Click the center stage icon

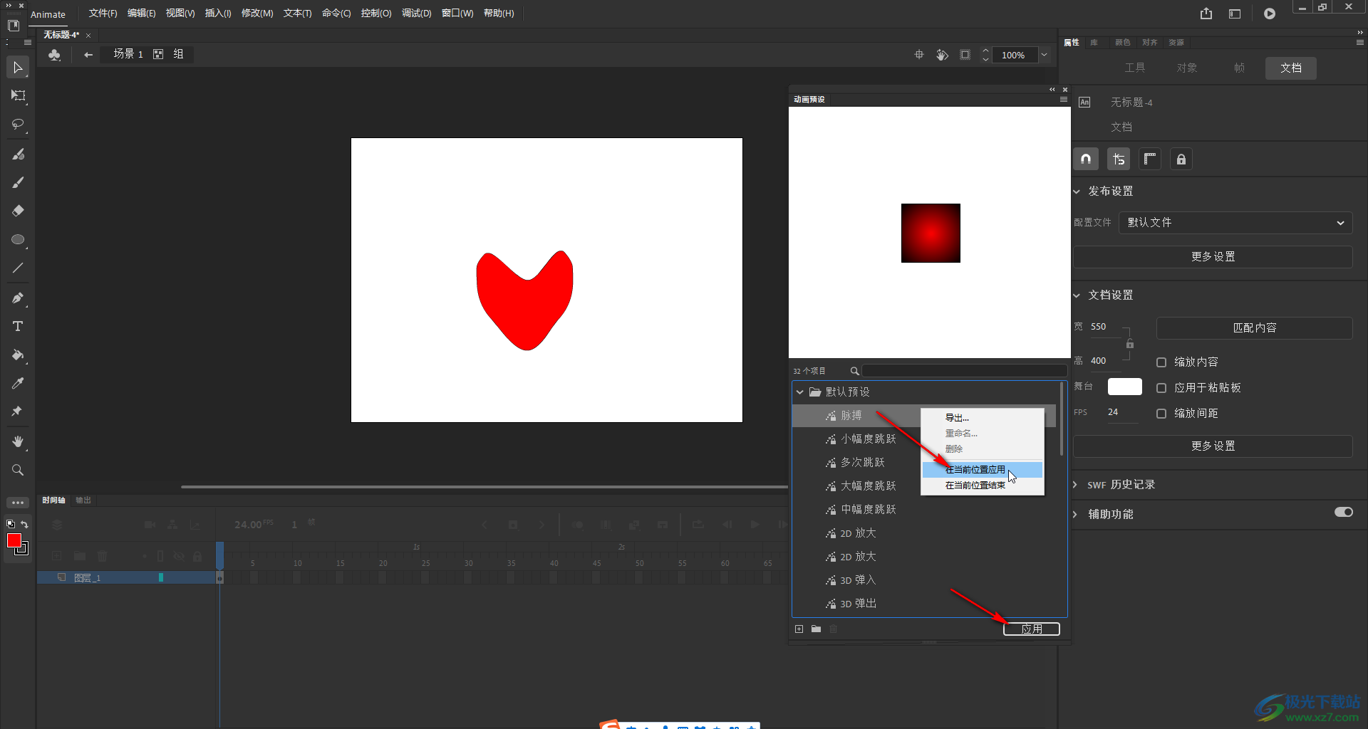click(919, 55)
